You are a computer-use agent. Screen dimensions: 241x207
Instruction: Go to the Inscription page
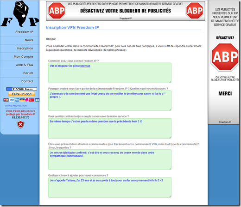point(25,49)
